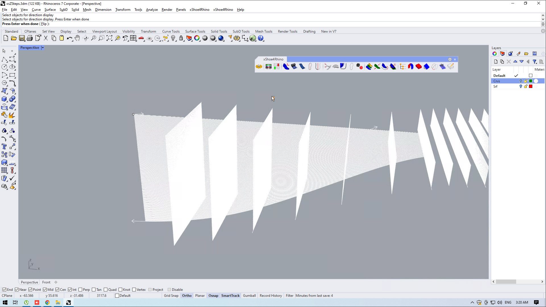Open xShoe4Rhino toolbar gear options
This screenshot has width=546, height=307.
[x=450, y=59]
